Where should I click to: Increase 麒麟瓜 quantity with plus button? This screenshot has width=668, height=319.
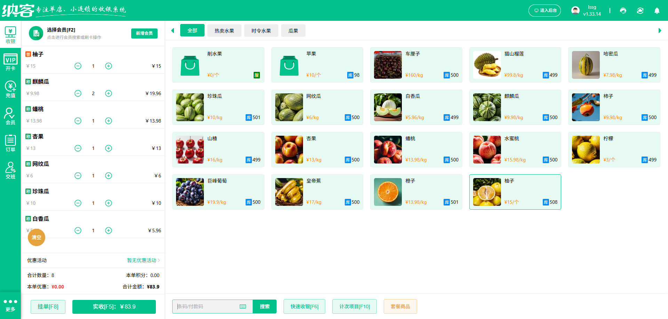point(109,93)
